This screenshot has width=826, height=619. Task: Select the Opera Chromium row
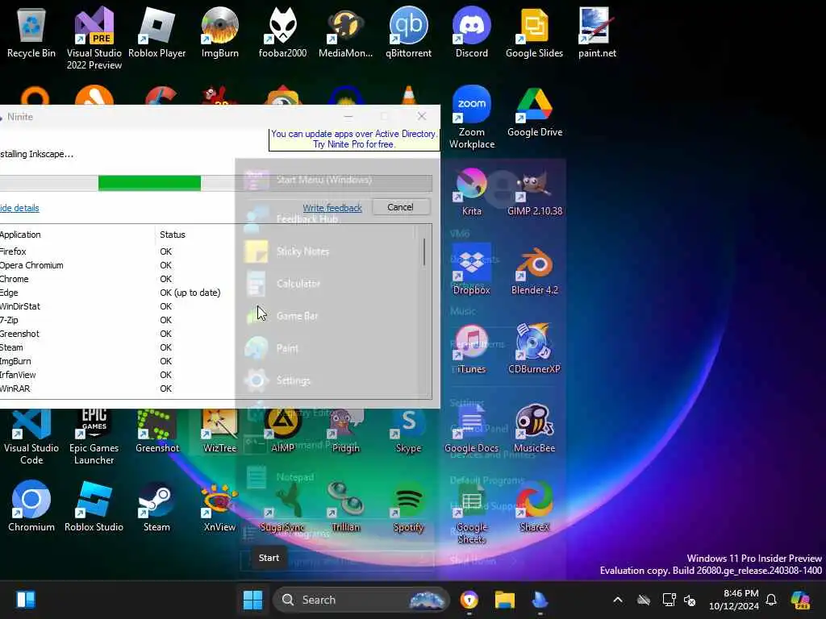208,265
